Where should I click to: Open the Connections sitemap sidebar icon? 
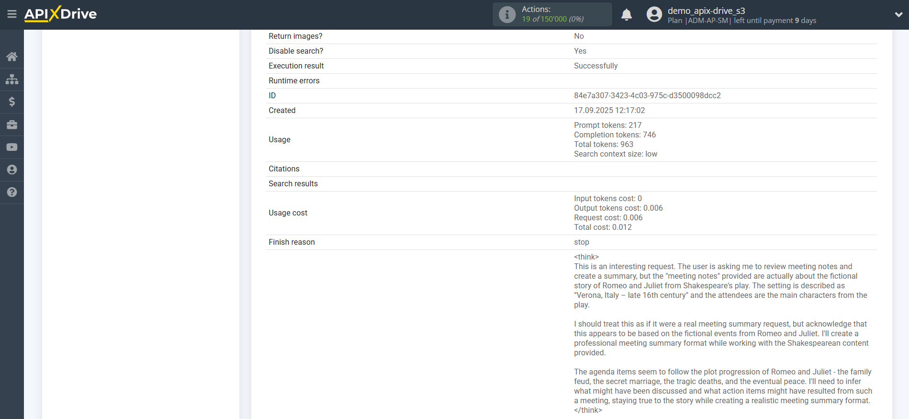pyautogui.click(x=12, y=79)
